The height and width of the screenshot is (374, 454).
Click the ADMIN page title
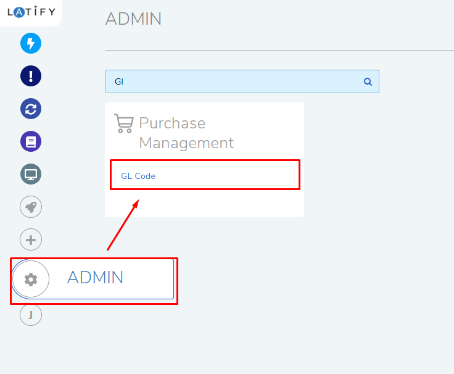tap(133, 19)
